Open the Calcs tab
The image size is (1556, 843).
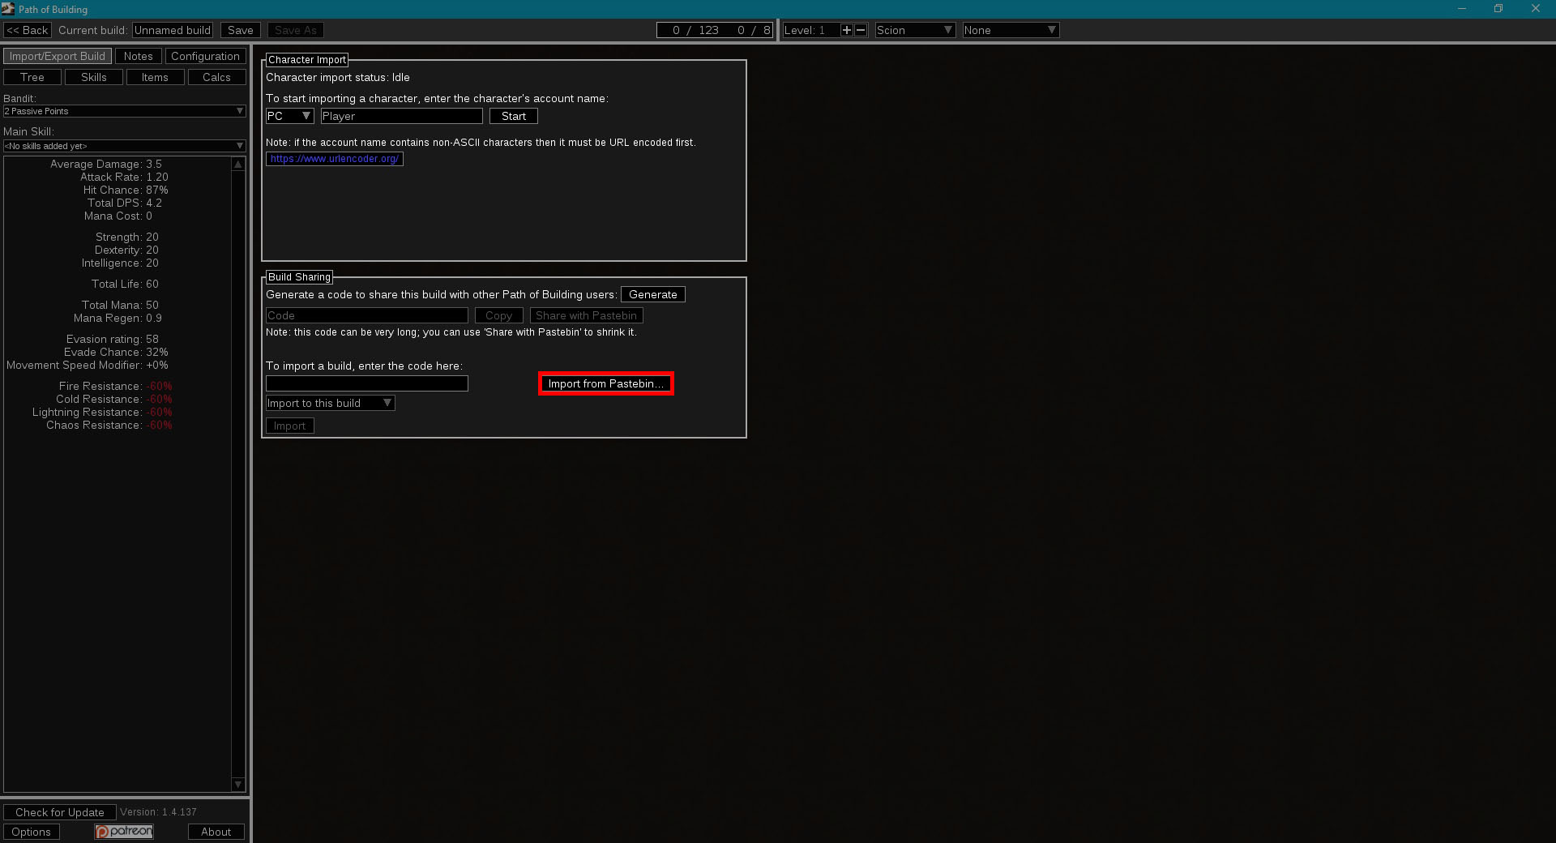217,77
